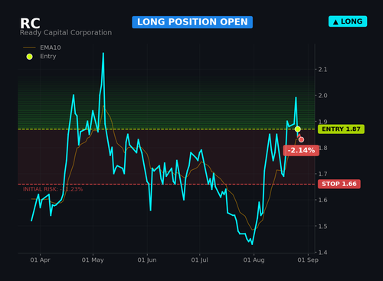383x281 pixels.
Task: Click the INITIAL RISK text
Action: [x=53, y=189]
